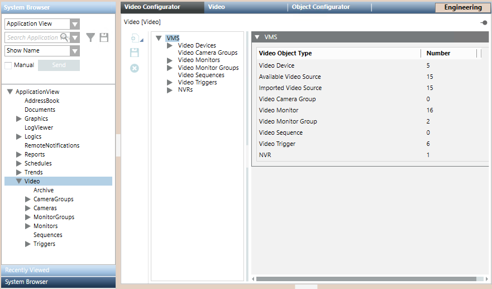Click the Engineering button
492x289 pixels.
[462, 8]
